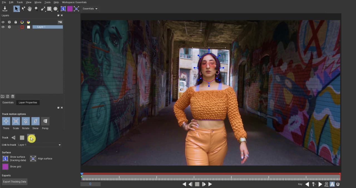Click Layer 1's red spline color swatch
This screenshot has height=188, width=356.
tap(22, 27)
